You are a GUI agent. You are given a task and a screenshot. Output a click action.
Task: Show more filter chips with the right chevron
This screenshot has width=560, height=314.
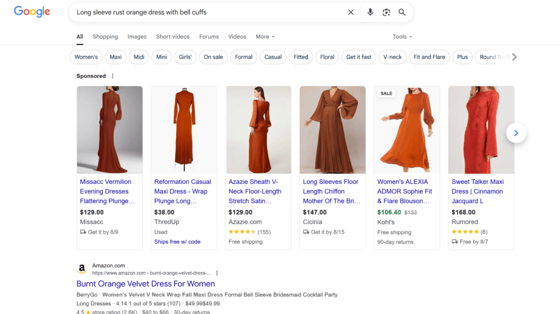pyautogui.click(x=514, y=57)
